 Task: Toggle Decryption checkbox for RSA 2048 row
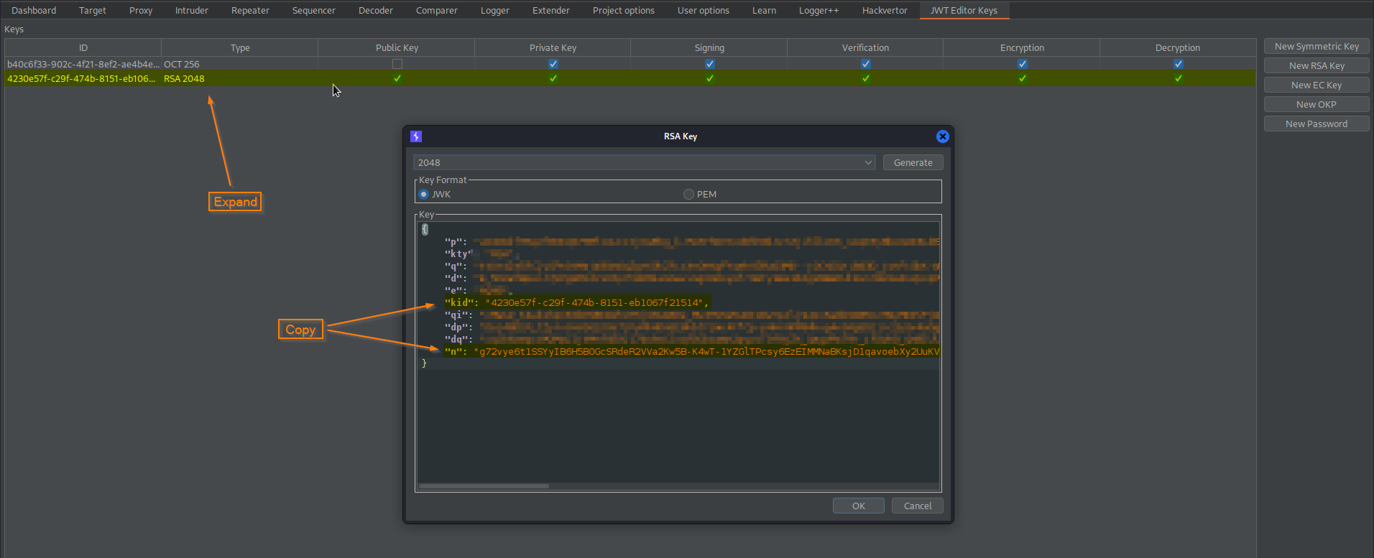pos(1179,78)
